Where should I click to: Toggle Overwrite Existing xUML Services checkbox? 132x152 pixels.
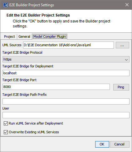(6, 132)
